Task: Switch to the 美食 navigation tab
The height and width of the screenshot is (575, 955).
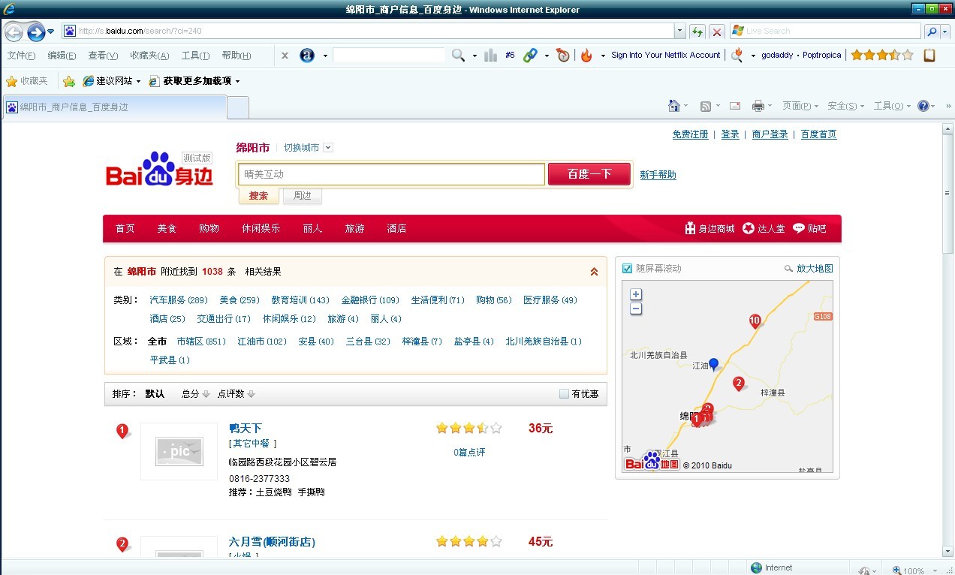Action: (x=167, y=228)
